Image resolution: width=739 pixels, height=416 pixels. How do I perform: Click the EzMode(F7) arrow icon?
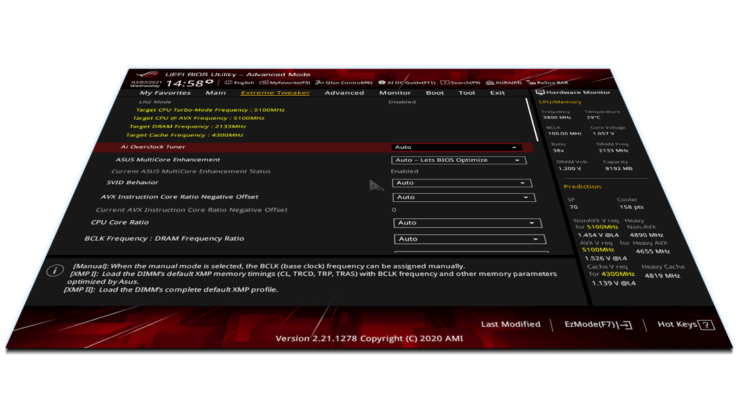point(626,325)
